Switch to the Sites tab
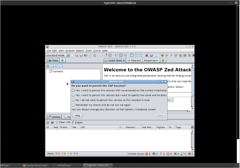 (x=53, y=61)
